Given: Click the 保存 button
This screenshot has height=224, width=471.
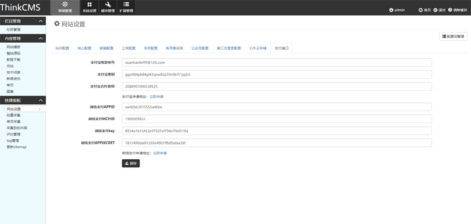Looking at the screenshot, I should [130, 163].
